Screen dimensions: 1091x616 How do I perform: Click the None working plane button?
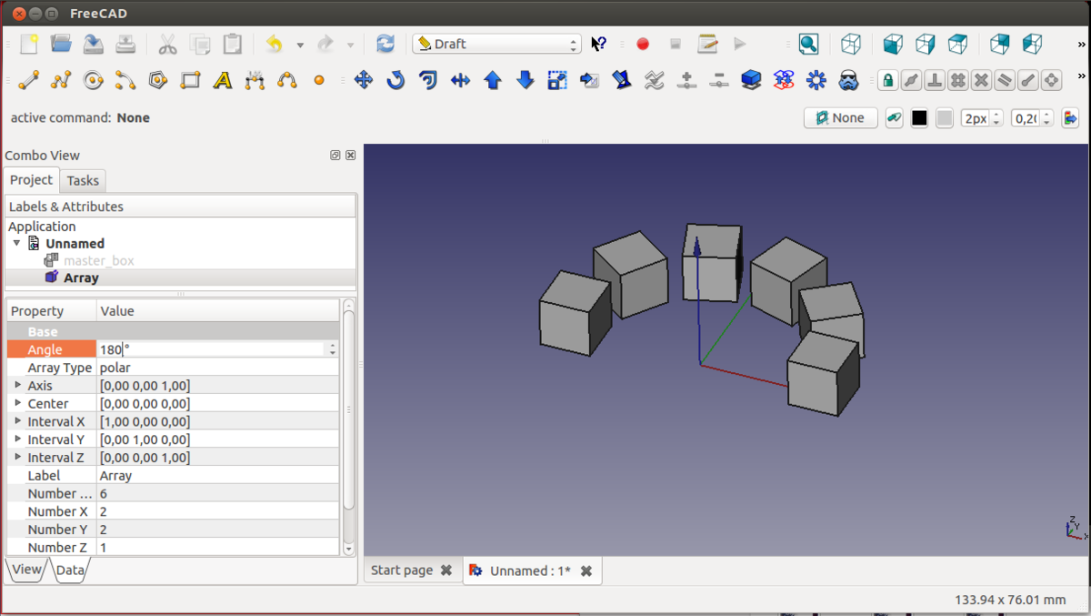840,117
